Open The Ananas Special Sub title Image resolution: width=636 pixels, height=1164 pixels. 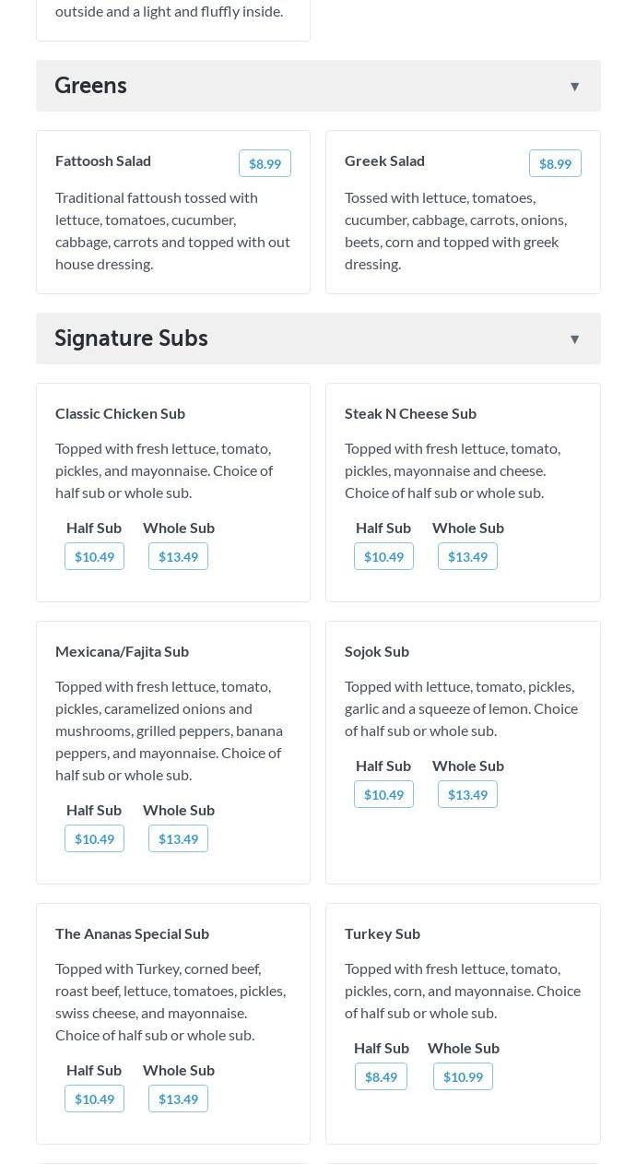[132, 933]
